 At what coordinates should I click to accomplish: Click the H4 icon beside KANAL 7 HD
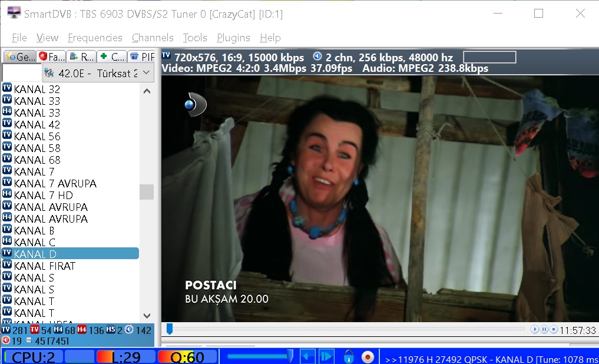pyautogui.click(x=7, y=194)
